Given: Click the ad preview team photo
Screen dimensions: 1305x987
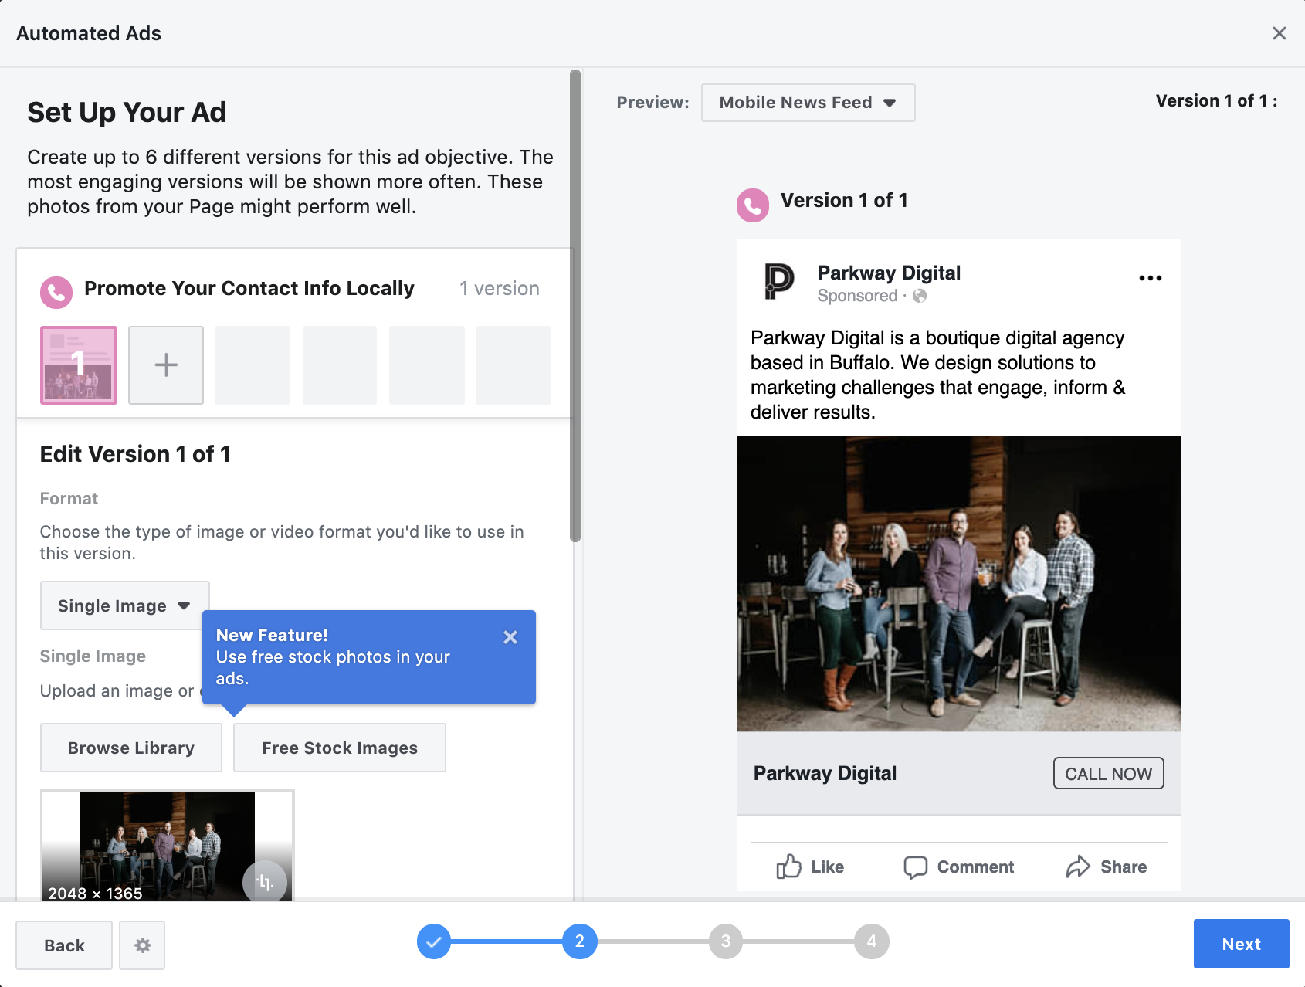Looking at the screenshot, I should [x=958, y=583].
